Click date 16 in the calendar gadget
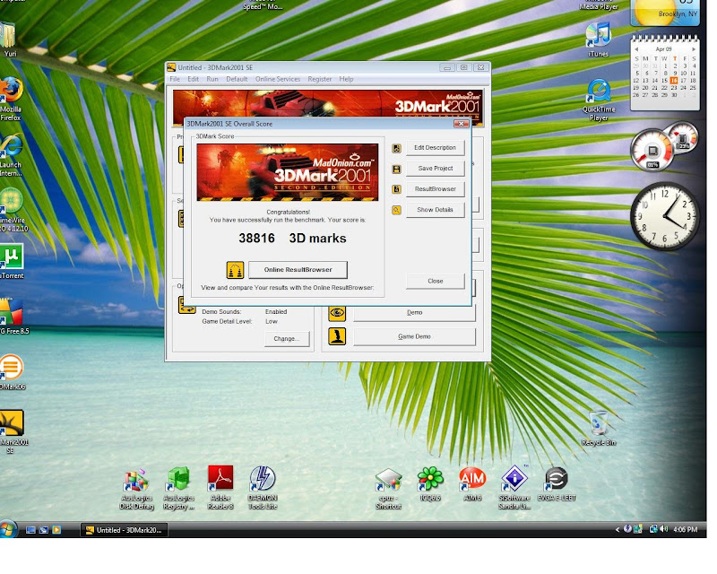The height and width of the screenshot is (574, 717). [674, 81]
